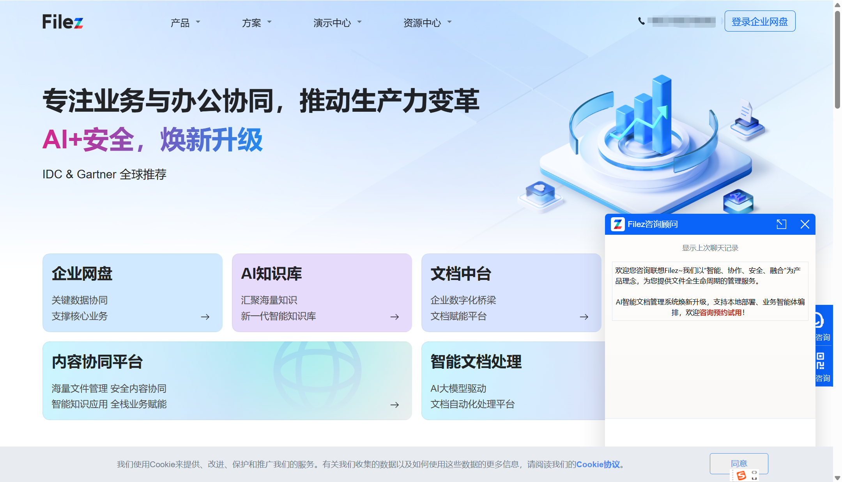
Task: Click the arrow on the 企业网盘 card
Action: [205, 317]
